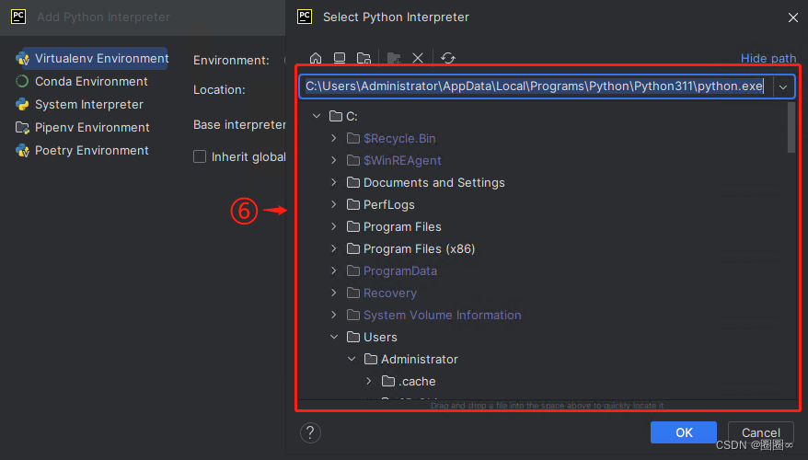The height and width of the screenshot is (460, 808).
Task: Click the delete X toolbar icon
Action: [x=418, y=58]
